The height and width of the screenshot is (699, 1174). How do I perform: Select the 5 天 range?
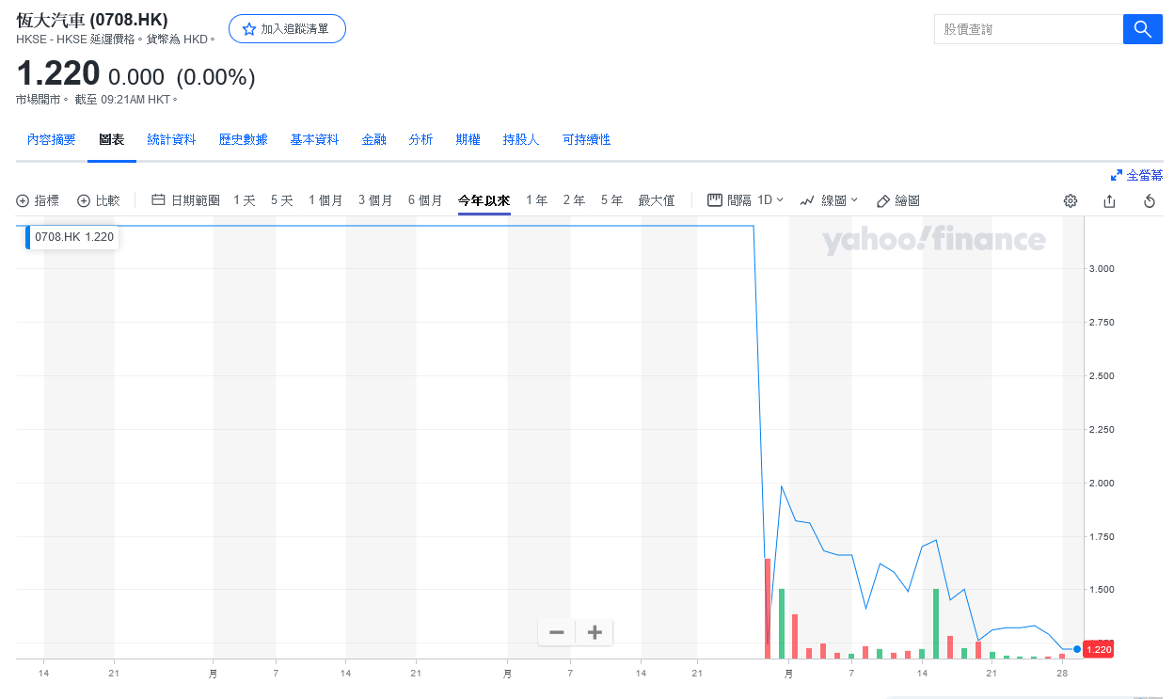pos(282,200)
